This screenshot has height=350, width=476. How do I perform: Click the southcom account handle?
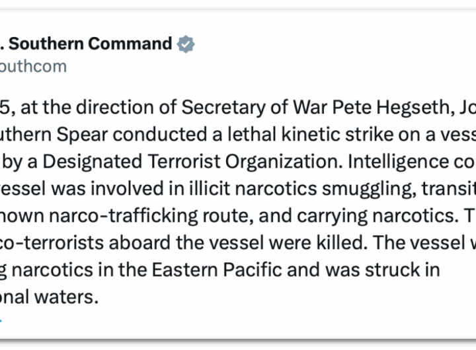point(33,67)
